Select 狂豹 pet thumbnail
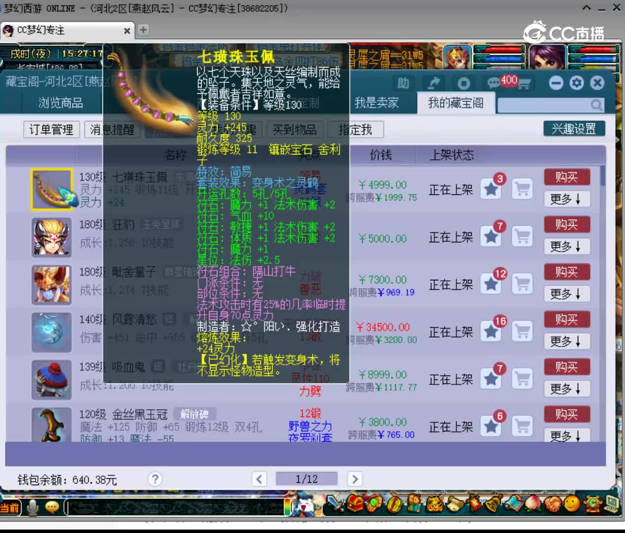This screenshot has width=625, height=533. [52, 237]
